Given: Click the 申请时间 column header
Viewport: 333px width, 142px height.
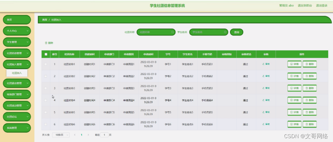Looking at the screenshot, I should pos(148,54).
